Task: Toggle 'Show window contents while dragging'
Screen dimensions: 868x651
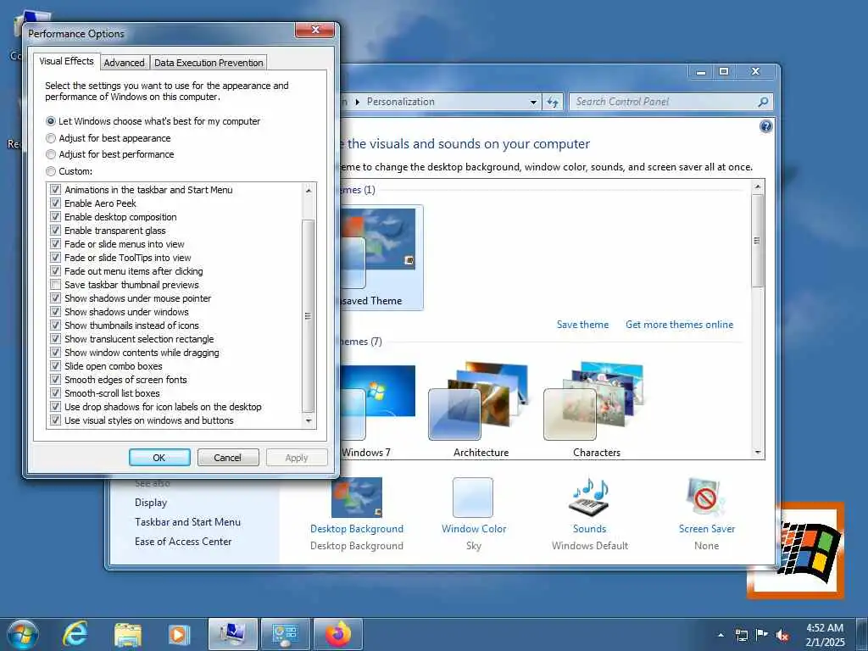Action: coord(55,352)
